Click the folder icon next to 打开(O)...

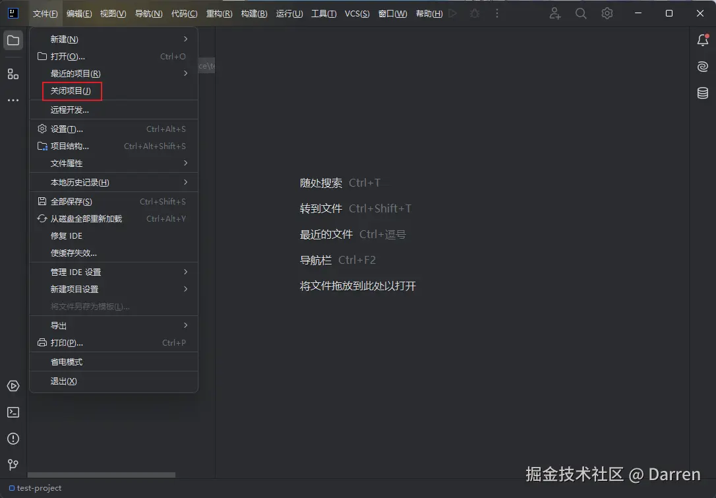[x=42, y=56]
